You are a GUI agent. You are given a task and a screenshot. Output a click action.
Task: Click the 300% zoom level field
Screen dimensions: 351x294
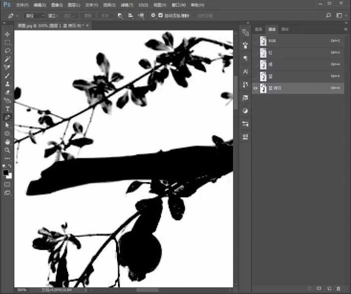[x=22, y=290]
